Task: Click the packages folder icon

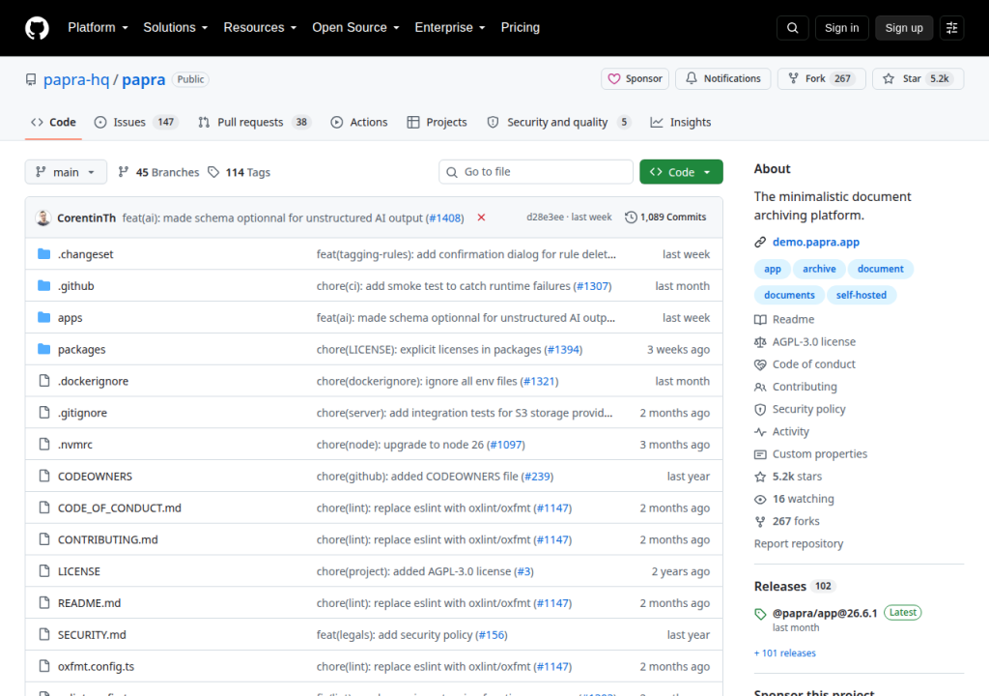Action: coord(43,349)
